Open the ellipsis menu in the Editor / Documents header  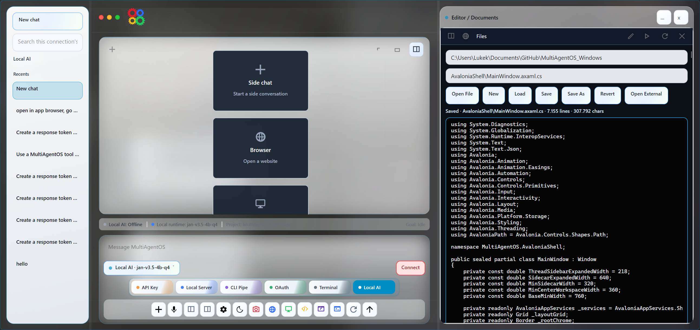663,18
